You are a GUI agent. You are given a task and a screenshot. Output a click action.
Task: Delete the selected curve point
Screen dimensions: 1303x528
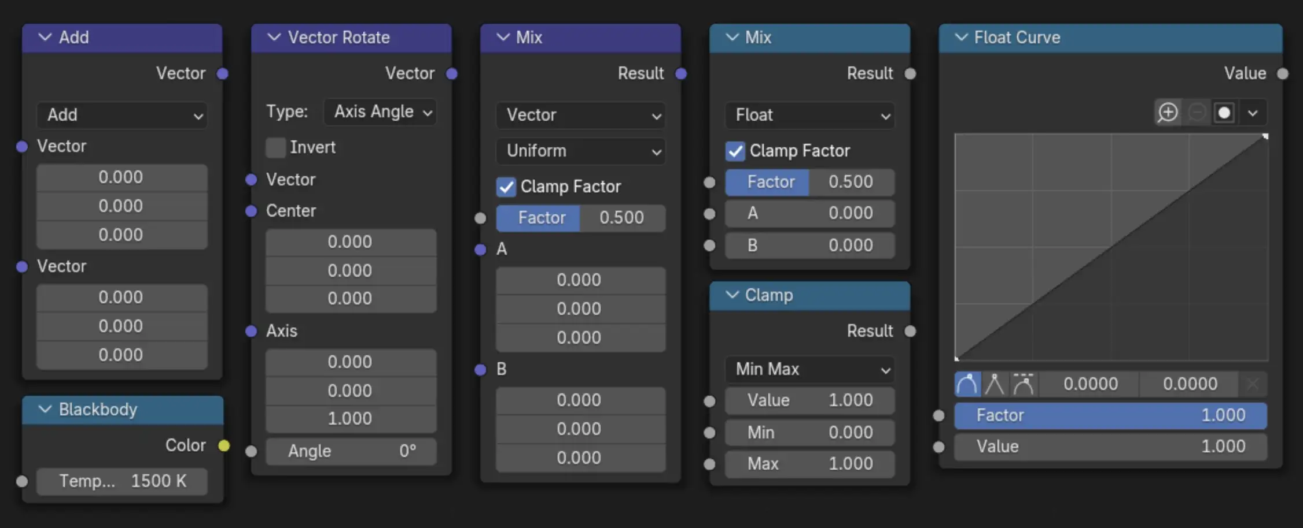pyautogui.click(x=1252, y=383)
